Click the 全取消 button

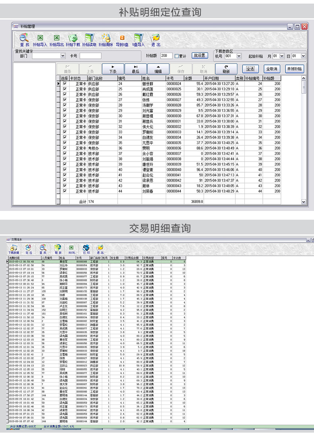[272, 69]
